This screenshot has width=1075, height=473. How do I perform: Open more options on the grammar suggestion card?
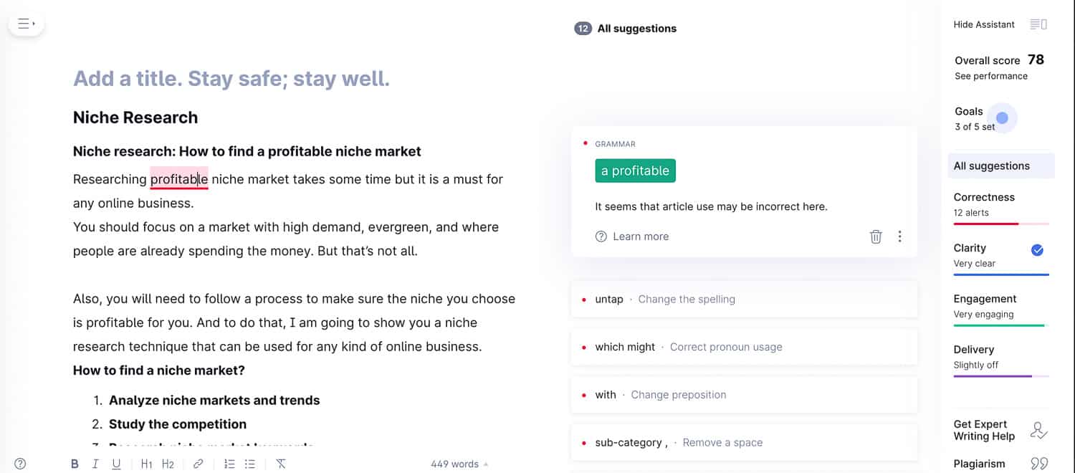(x=899, y=236)
